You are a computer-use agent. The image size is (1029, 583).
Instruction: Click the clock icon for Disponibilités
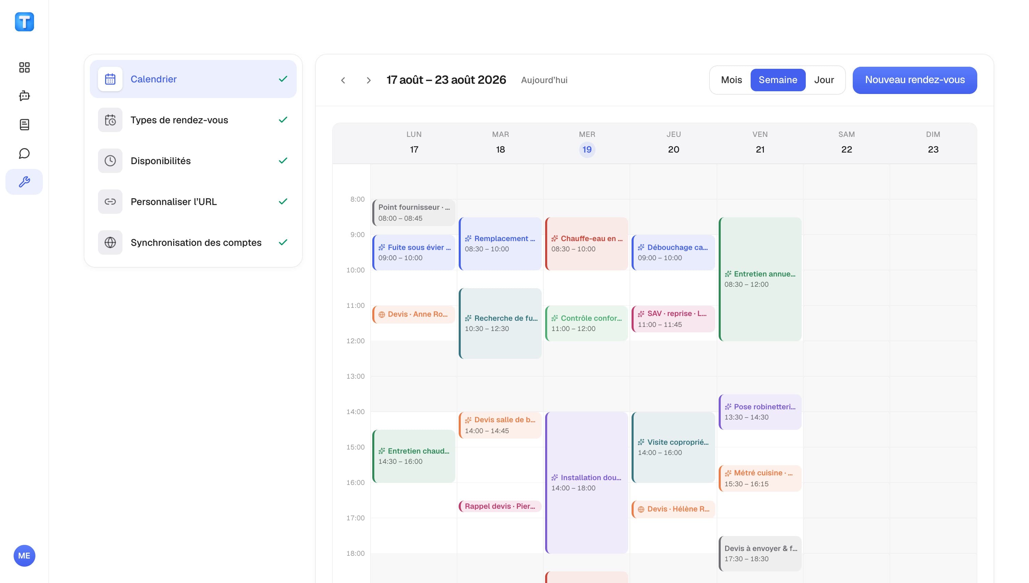pos(110,161)
